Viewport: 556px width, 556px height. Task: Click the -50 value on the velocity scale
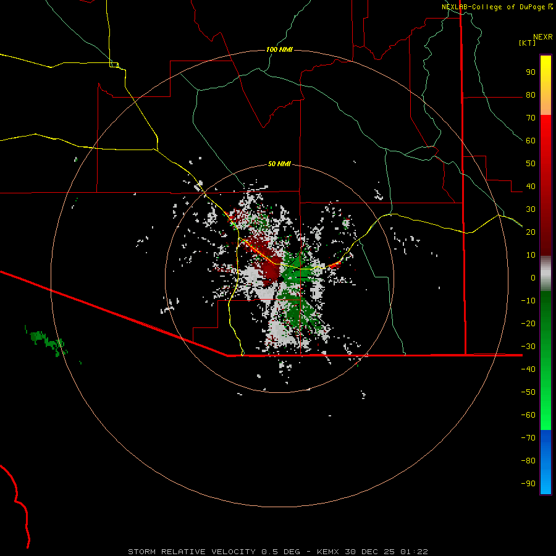(x=528, y=392)
